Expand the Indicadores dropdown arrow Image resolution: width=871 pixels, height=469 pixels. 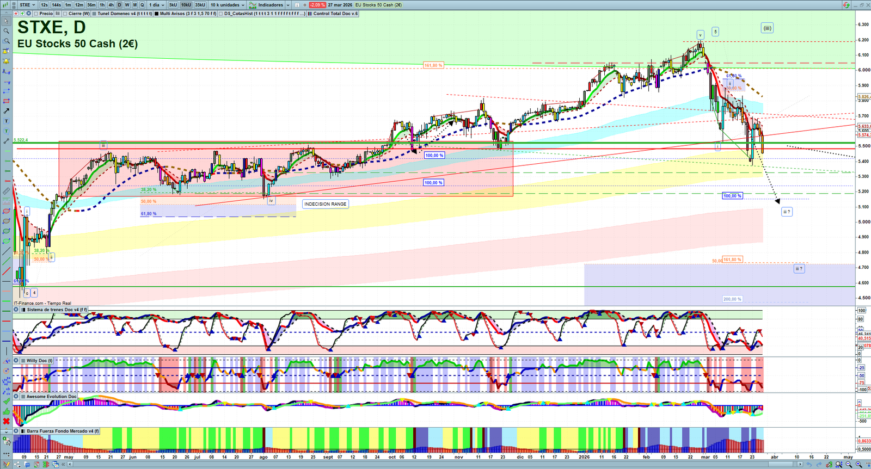(287, 5)
